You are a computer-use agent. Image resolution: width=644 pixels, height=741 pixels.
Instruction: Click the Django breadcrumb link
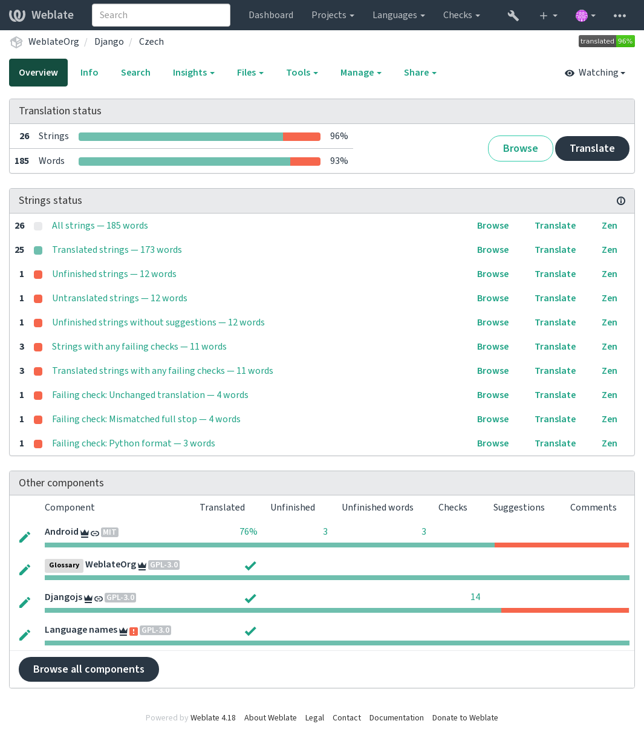(109, 42)
